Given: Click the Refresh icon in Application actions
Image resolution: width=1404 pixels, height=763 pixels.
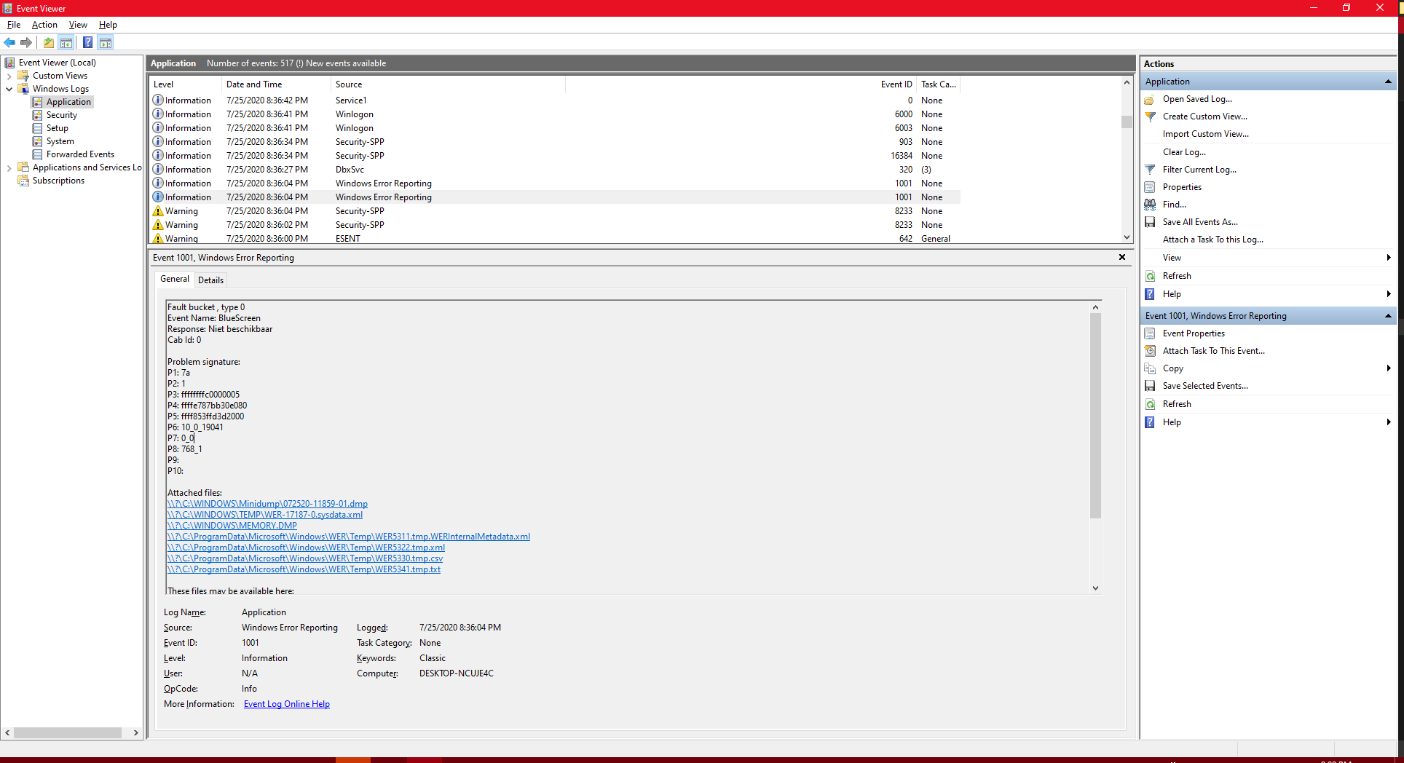Looking at the screenshot, I should (1150, 276).
